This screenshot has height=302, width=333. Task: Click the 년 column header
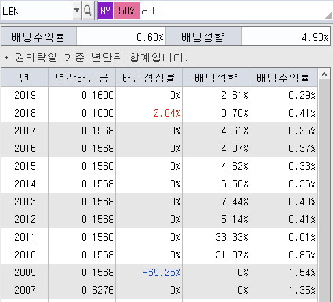25,78
